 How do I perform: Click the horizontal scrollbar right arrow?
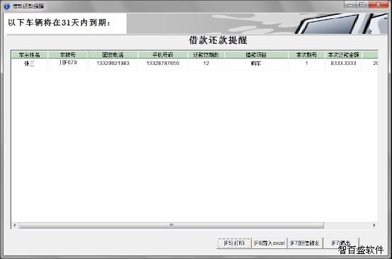[x=374, y=225]
